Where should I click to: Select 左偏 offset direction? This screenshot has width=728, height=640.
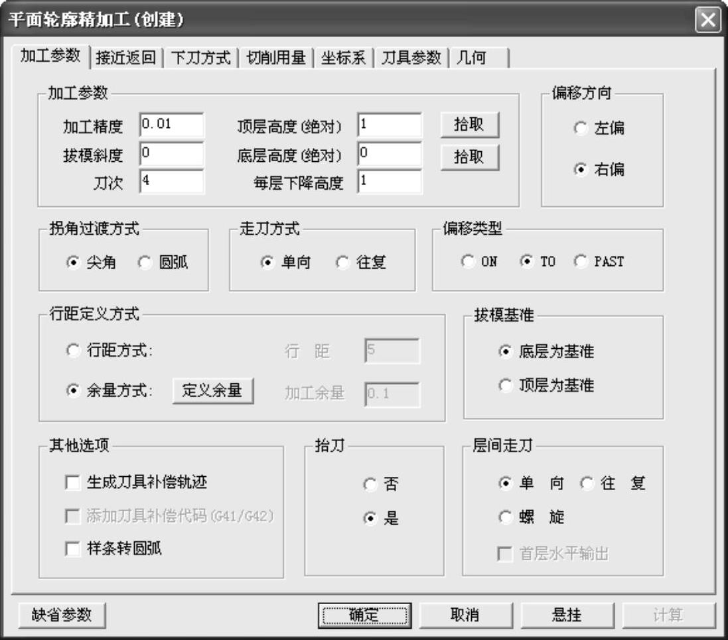pos(581,129)
